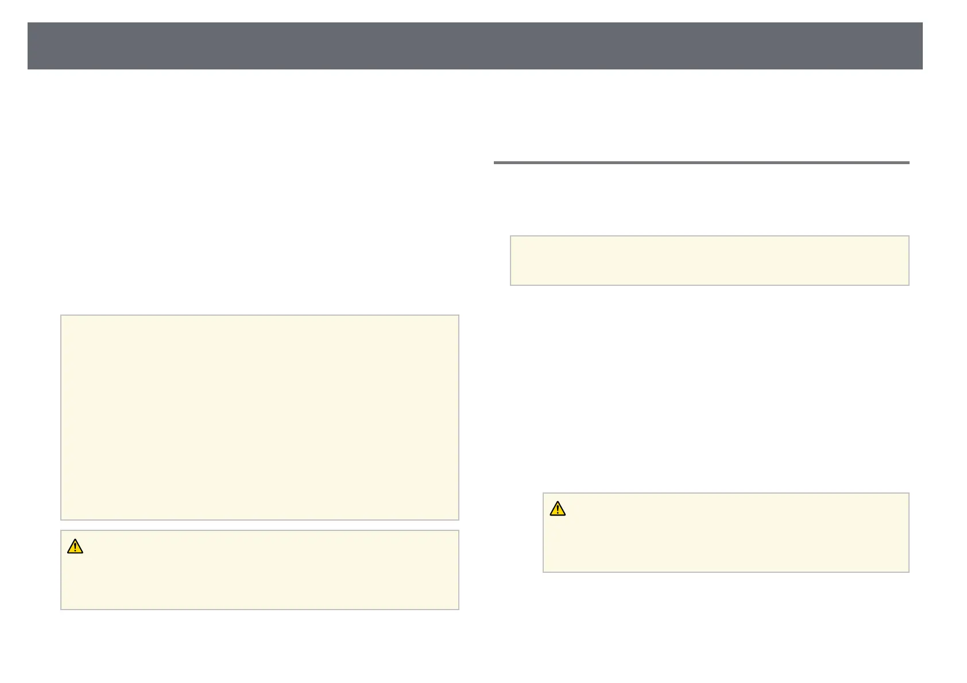Image resolution: width=967 pixels, height=683 pixels.
Task: Click the gap between the left note and caution boxes
Action: click(260, 525)
